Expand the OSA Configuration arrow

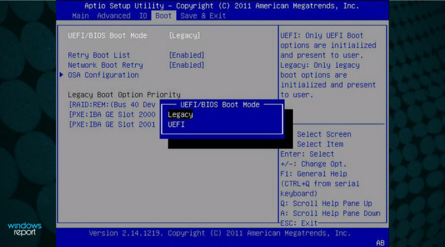coord(61,75)
